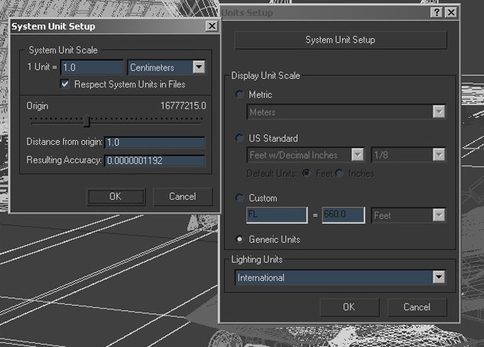484x347 pixels.
Task: Click the Origin value 16777215.0
Action: coord(183,106)
